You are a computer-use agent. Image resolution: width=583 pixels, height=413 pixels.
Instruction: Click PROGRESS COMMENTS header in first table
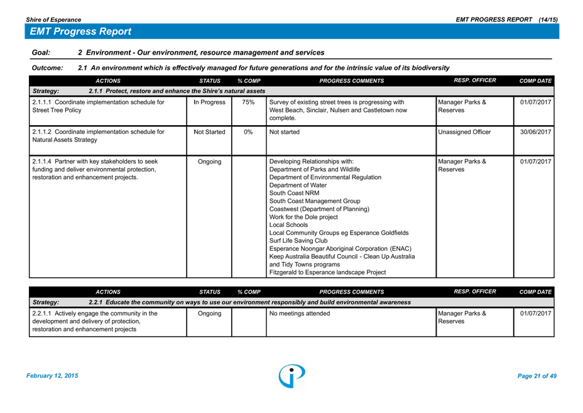click(x=351, y=81)
